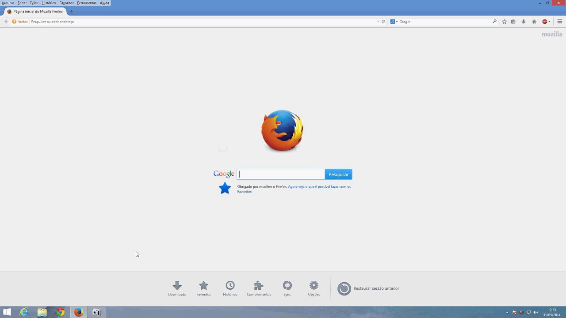The width and height of the screenshot is (566, 318).
Task: Open a new tab with plus button
Action: pos(72,11)
